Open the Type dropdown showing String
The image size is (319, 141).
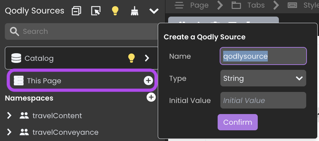263,78
